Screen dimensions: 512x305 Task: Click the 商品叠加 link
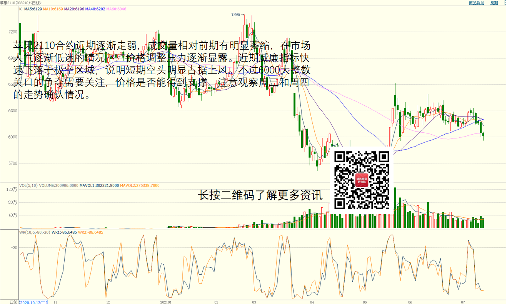[x=476, y=3]
